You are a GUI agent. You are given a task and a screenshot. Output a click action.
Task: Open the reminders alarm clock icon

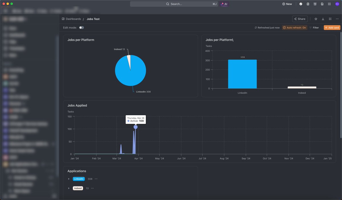315,4
